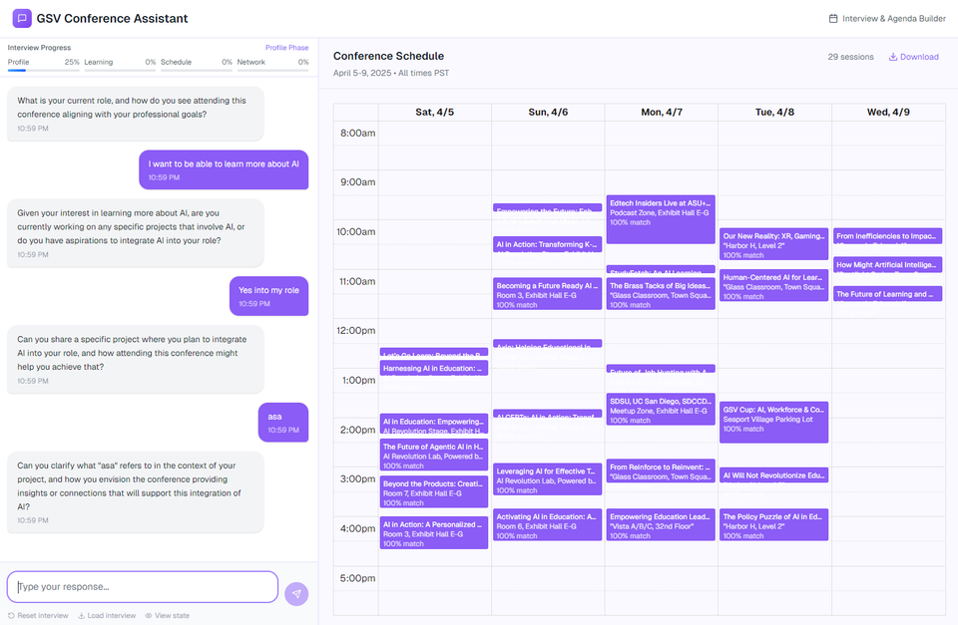Image resolution: width=958 pixels, height=625 pixels.
Task: Open Empowering Education Leaders session
Action: [x=661, y=525]
